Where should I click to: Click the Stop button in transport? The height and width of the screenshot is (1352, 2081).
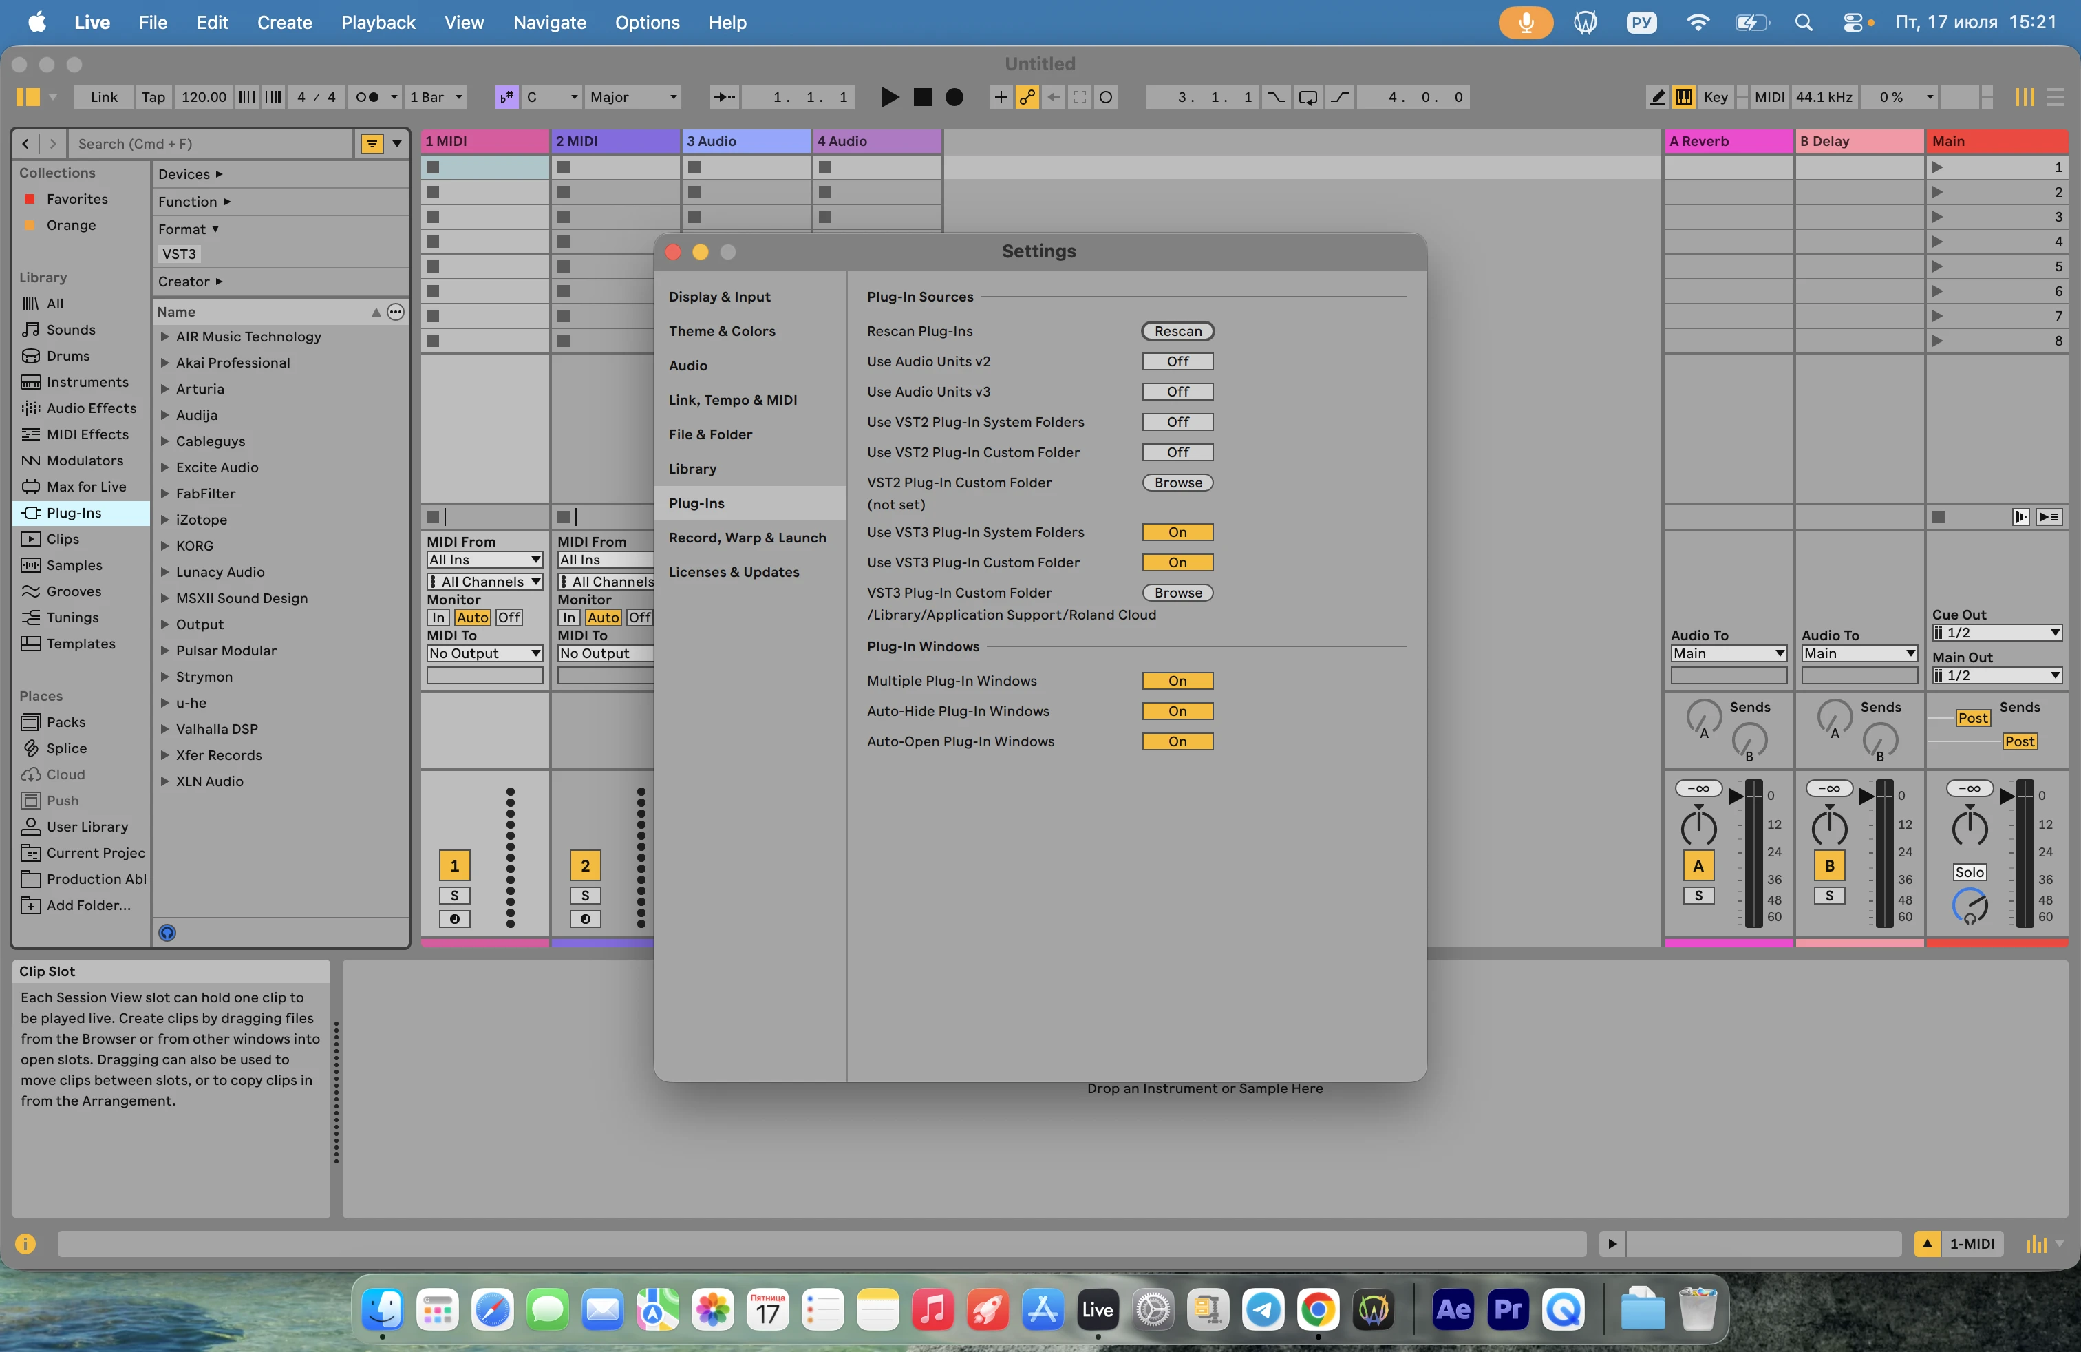coord(922,97)
